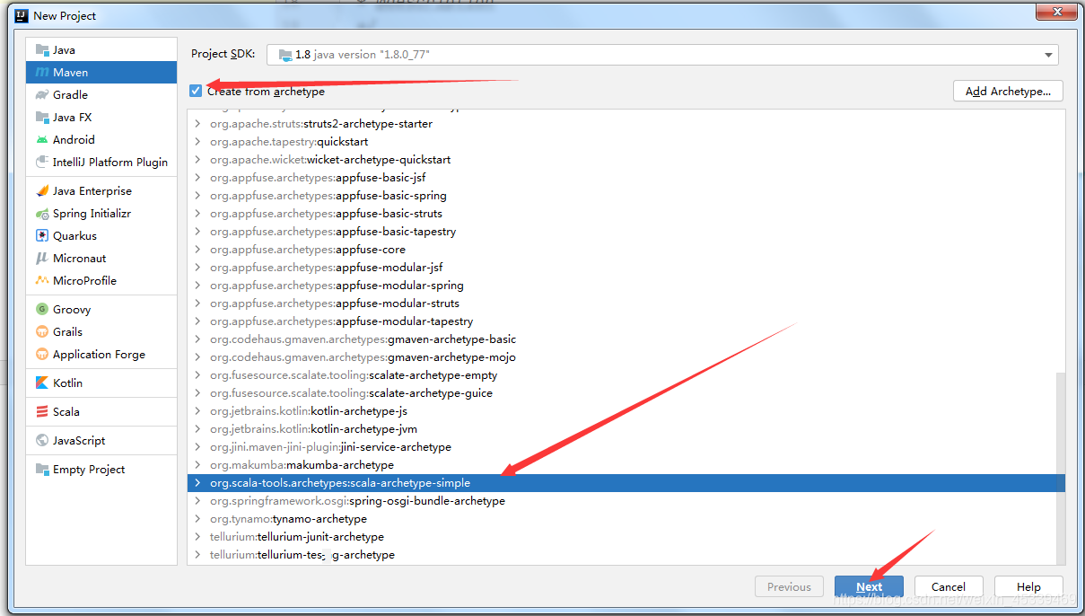Select appfuse-modular-tapestry archetype row
Image resolution: width=1085 pixels, height=616 pixels.
626,321
